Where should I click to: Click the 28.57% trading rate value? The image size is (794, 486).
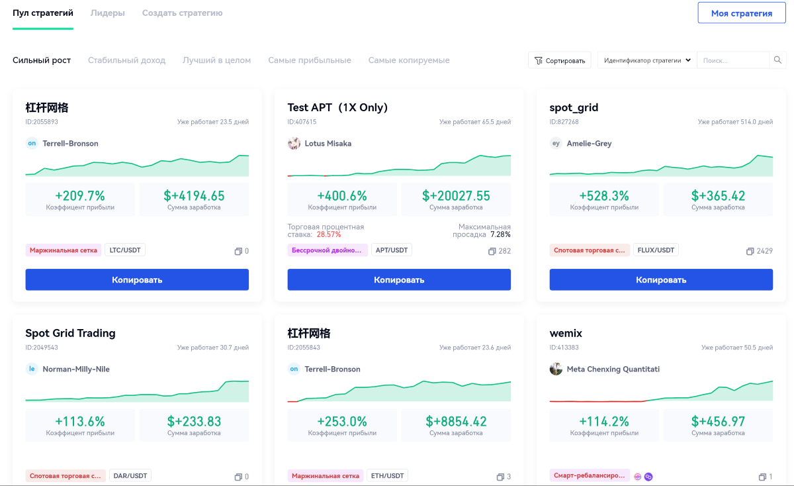[329, 234]
